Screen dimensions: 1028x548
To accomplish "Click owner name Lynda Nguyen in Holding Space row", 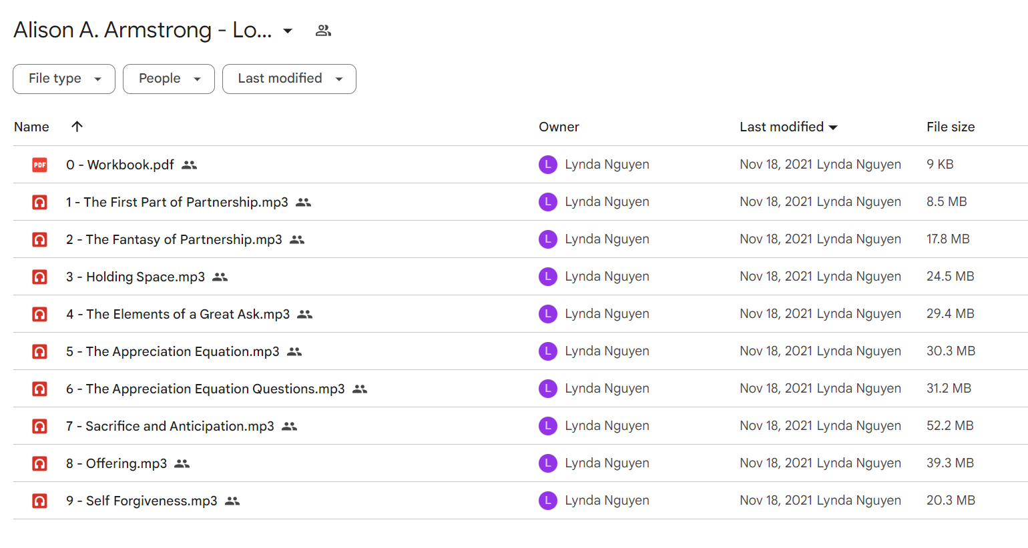I will click(x=607, y=277).
